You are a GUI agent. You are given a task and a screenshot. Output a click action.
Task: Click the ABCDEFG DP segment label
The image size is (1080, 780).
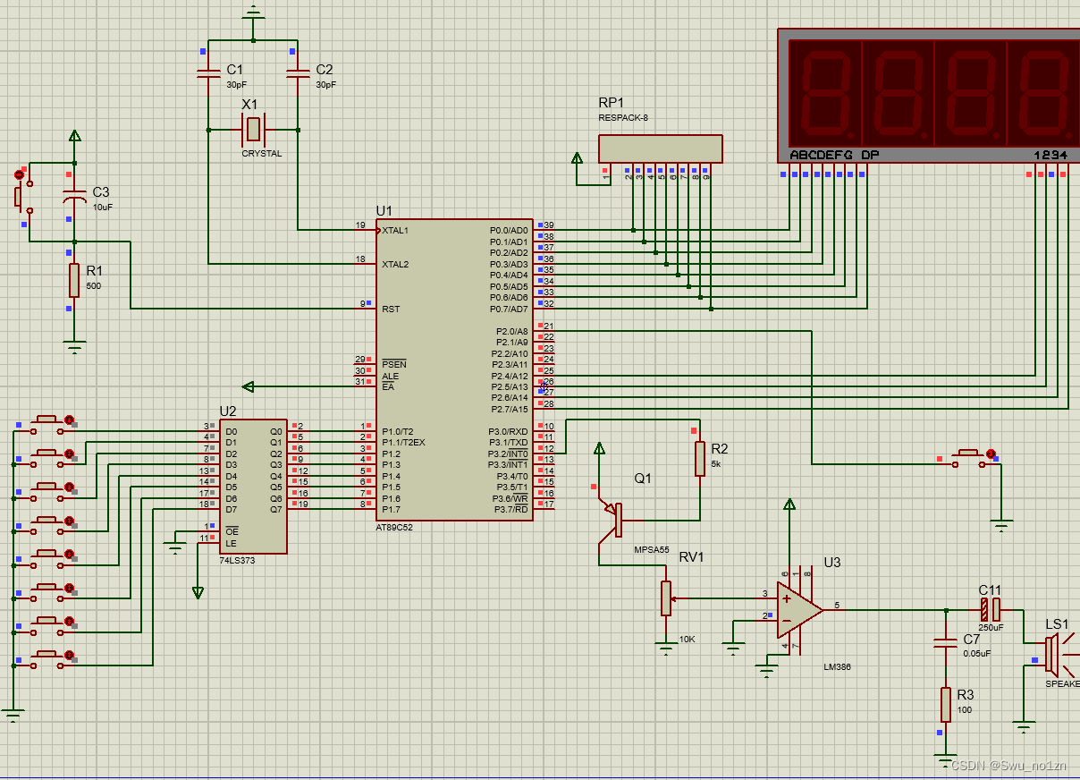click(834, 155)
